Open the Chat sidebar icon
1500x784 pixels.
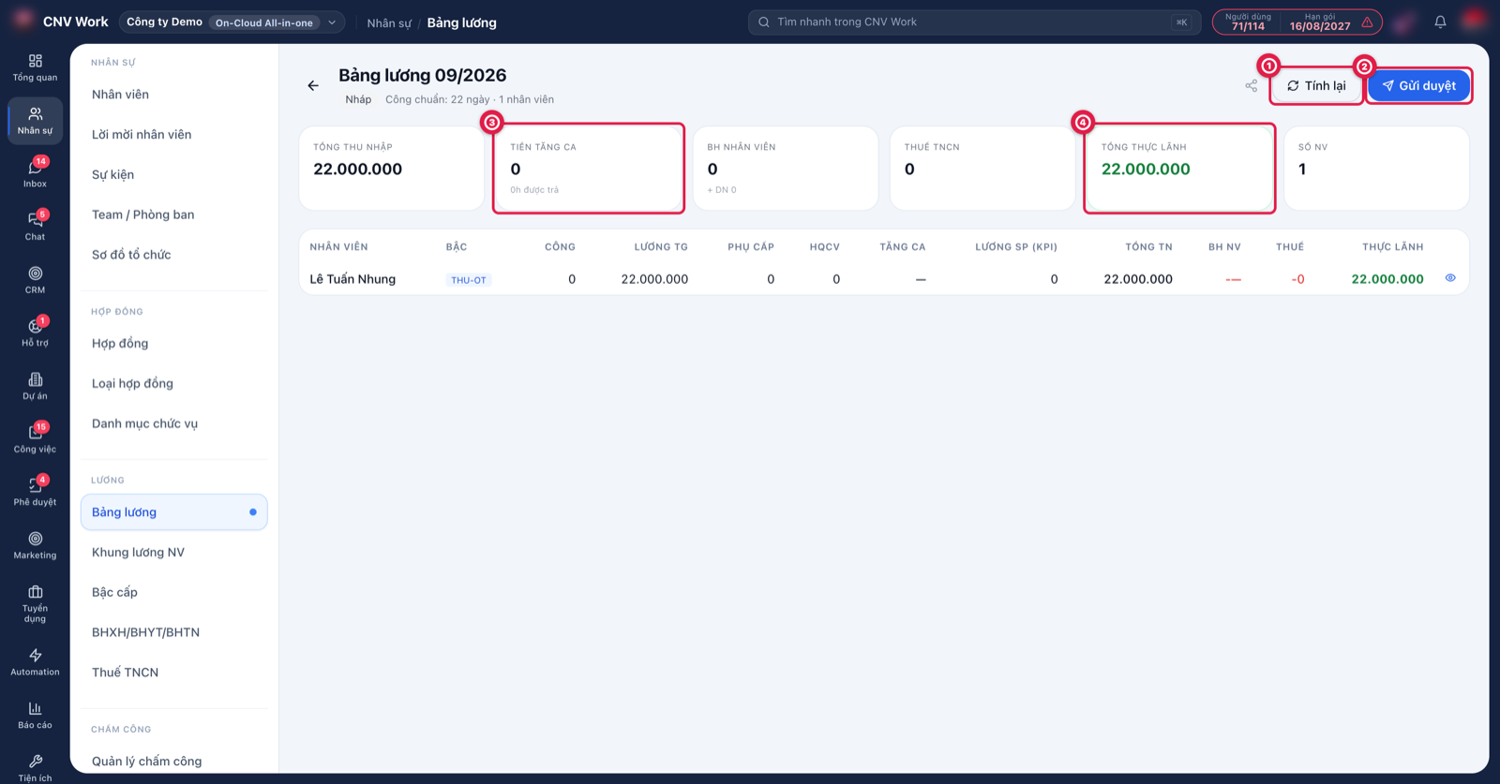[35, 227]
